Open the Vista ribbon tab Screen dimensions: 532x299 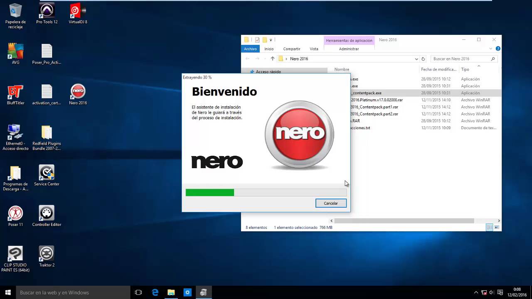(x=314, y=49)
